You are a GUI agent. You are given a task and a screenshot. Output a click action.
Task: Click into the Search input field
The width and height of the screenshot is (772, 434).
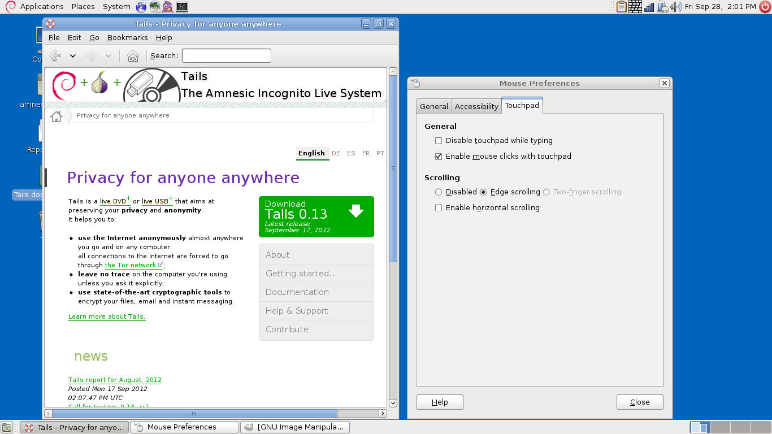click(x=227, y=55)
